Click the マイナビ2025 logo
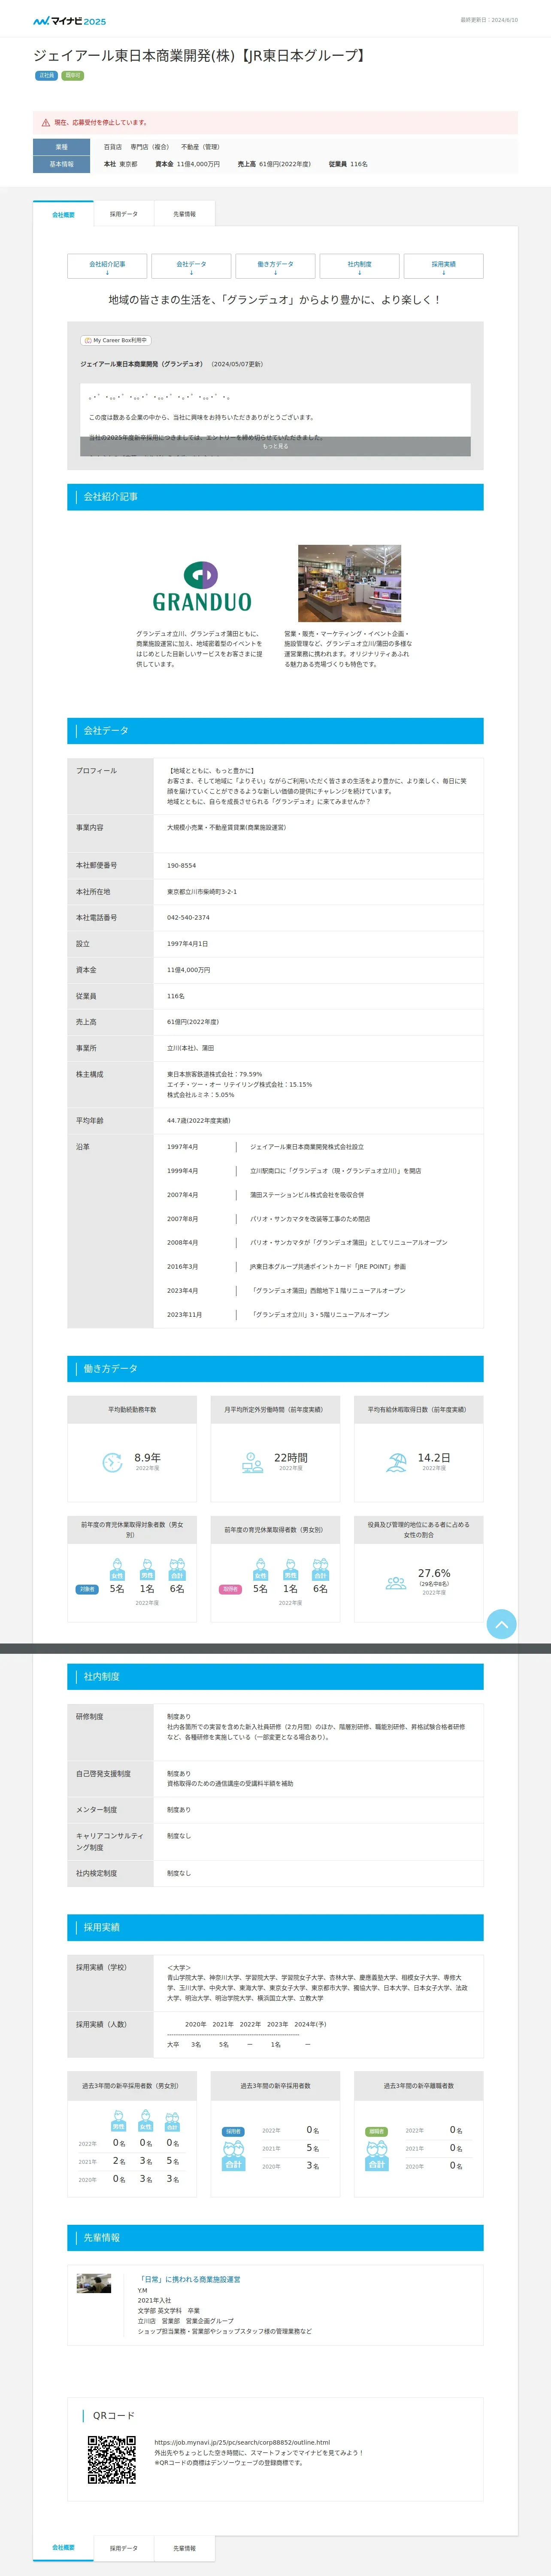 click(69, 20)
